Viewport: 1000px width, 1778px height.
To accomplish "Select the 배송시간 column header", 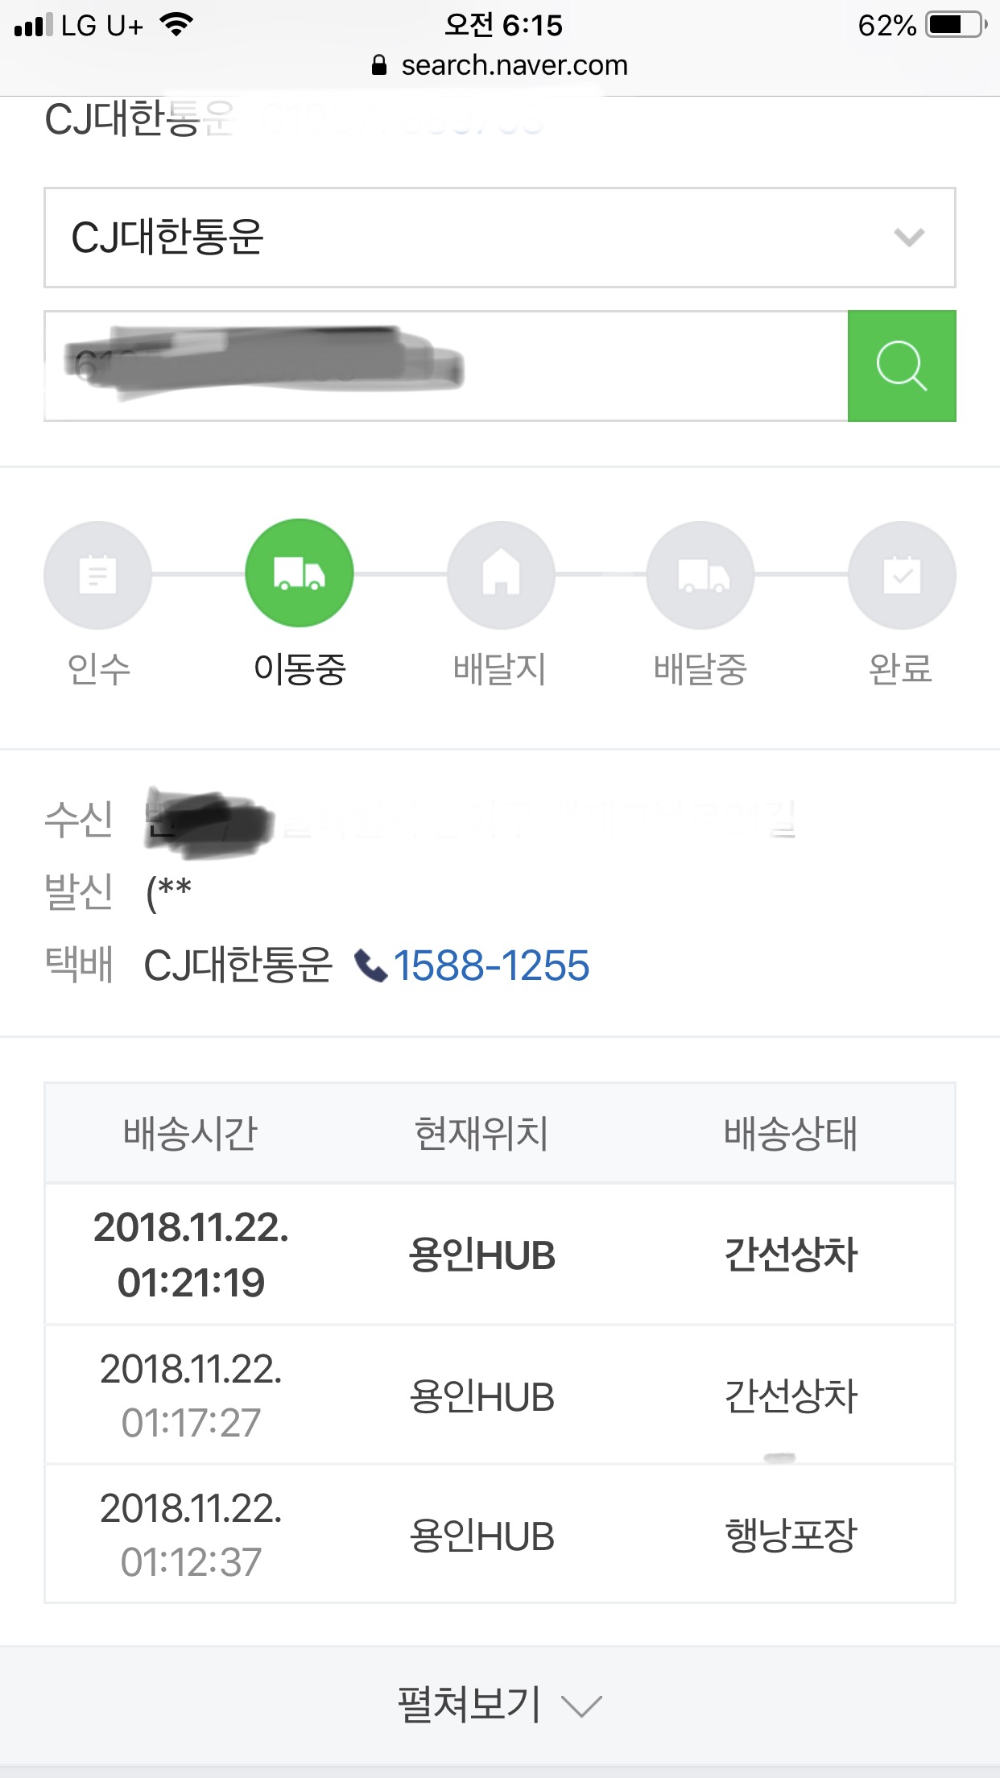I will click(x=191, y=1133).
